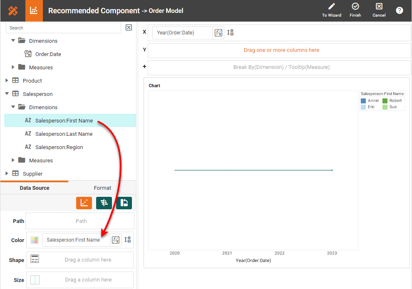Click the sort icon beside the Color field
412x289 pixels.
pos(128,240)
